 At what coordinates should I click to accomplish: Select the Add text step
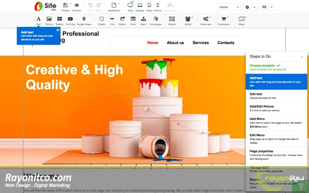pos(276,82)
